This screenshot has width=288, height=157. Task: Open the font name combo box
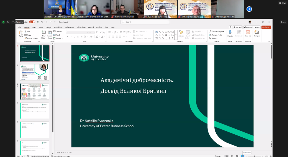[x=77, y=33]
